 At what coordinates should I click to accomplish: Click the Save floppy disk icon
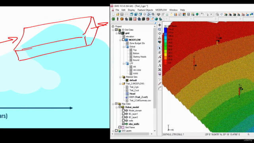pyautogui.click(x=122, y=14)
